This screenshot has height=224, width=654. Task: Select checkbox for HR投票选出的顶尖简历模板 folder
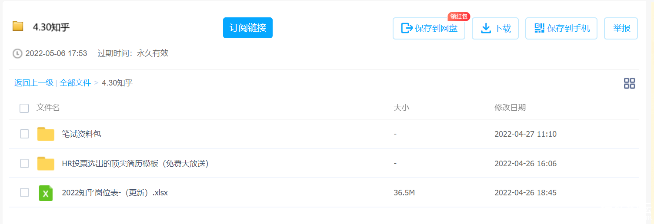24,163
